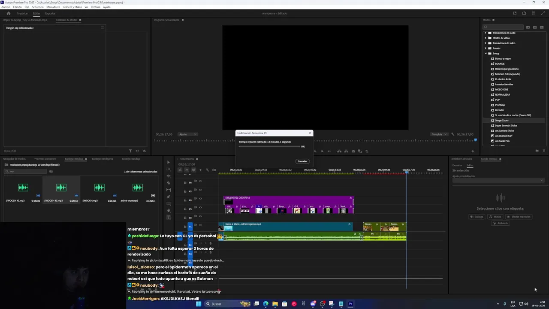Toggle captions track options icon
Viewport: 549px width, 309px height.
(214, 170)
